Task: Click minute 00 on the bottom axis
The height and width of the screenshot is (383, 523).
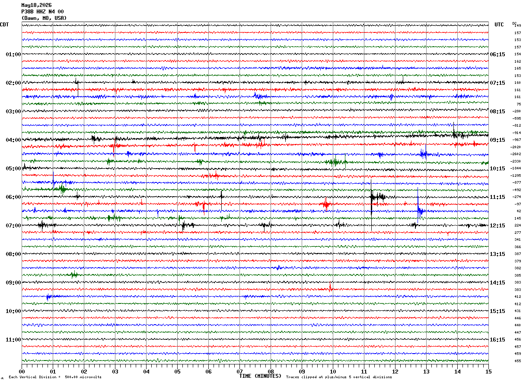Action: pyautogui.click(x=22, y=371)
